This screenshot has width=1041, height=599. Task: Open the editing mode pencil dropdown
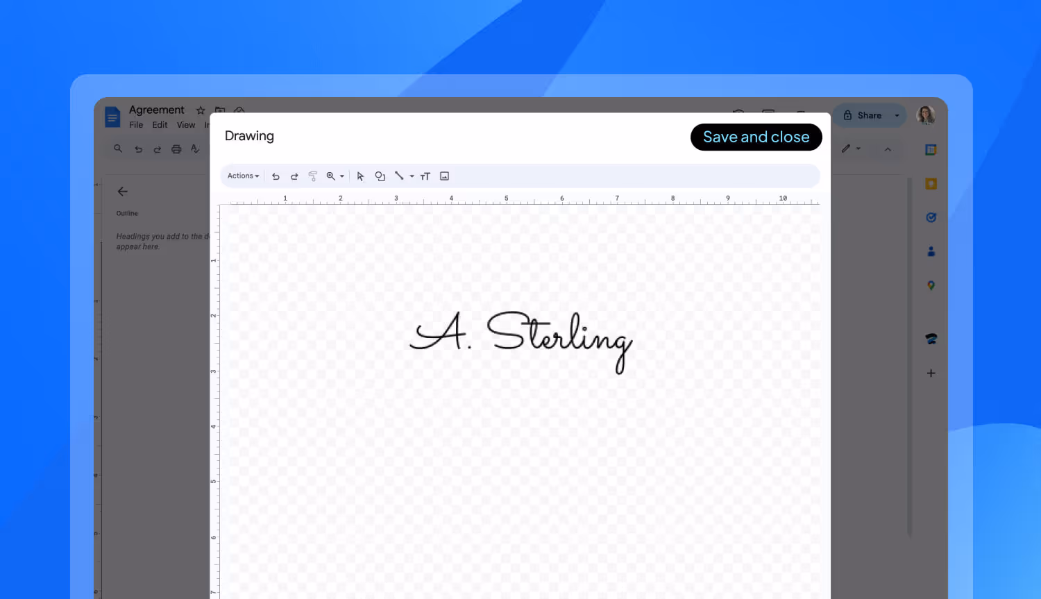point(852,149)
